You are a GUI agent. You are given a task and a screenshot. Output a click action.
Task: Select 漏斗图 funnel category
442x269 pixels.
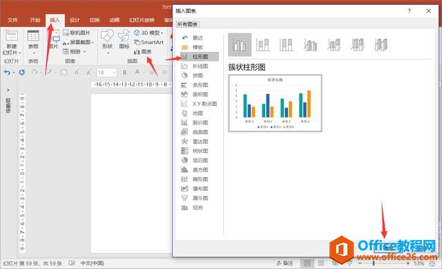point(200,198)
